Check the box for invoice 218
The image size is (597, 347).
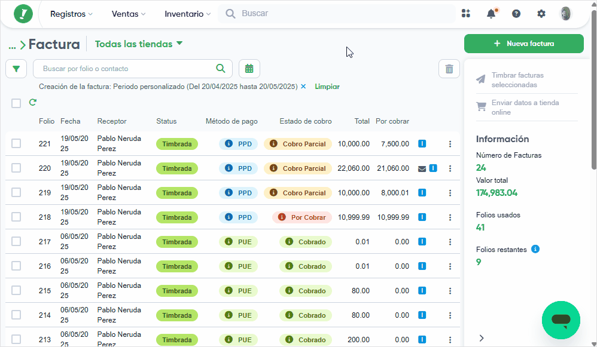(16, 217)
